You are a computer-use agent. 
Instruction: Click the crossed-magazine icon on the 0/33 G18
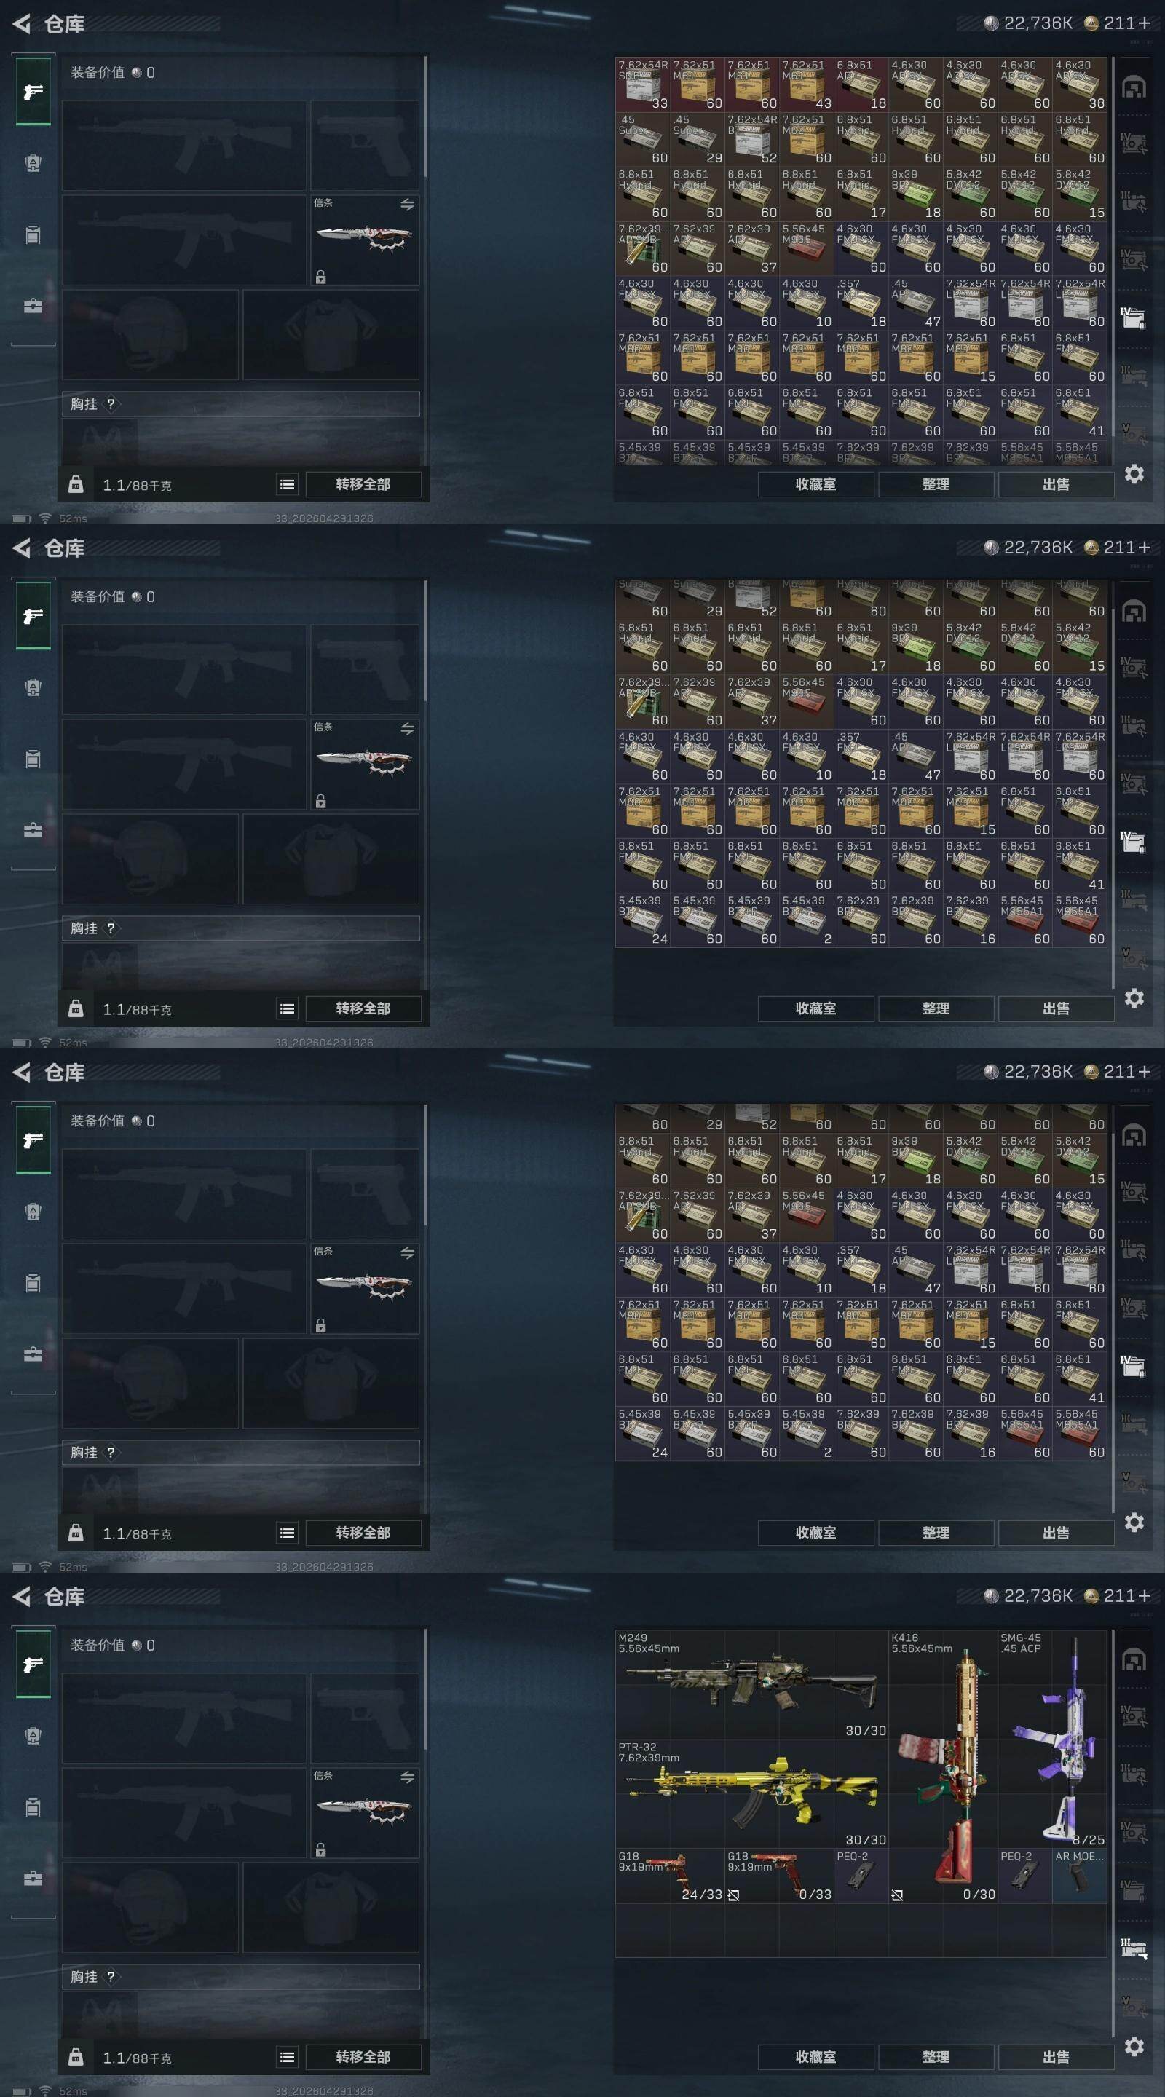pos(733,1895)
